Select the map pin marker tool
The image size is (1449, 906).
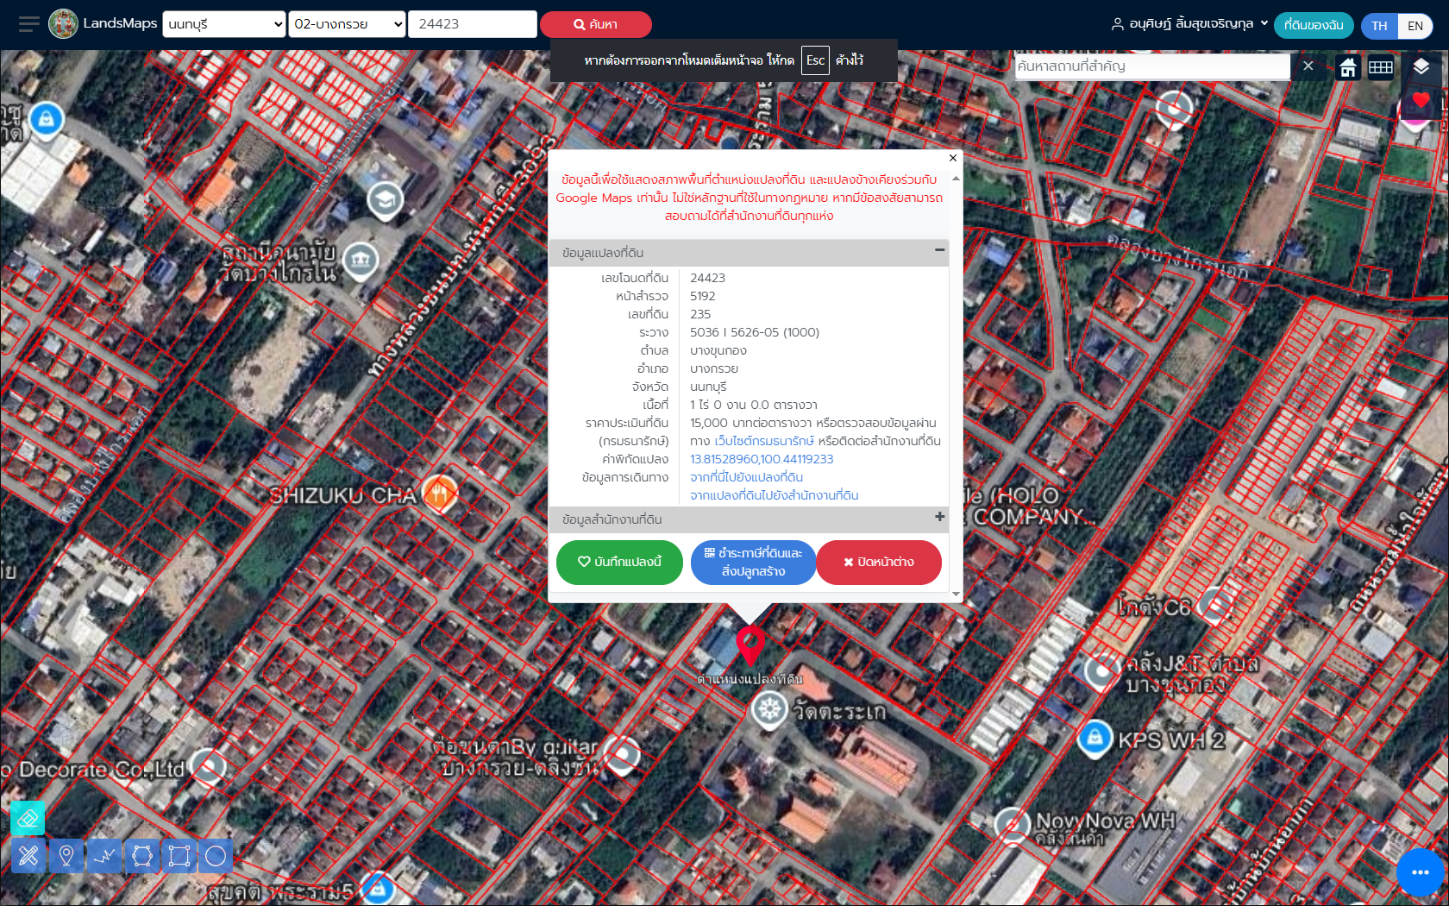[x=66, y=856]
